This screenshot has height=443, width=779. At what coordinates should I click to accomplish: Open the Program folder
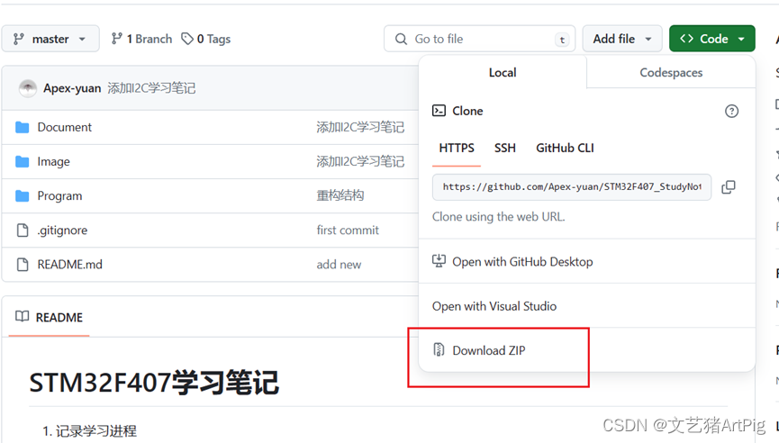59,195
